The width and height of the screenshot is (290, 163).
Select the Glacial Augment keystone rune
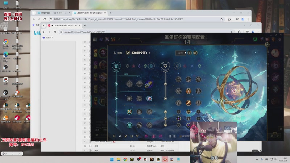tap(129, 84)
